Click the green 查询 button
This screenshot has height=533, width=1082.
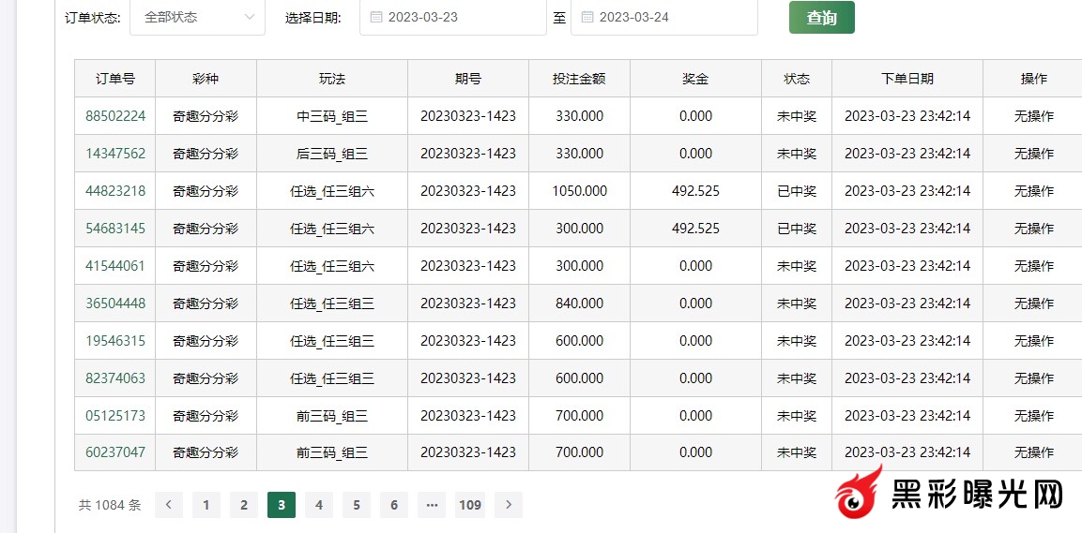[821, 18]
